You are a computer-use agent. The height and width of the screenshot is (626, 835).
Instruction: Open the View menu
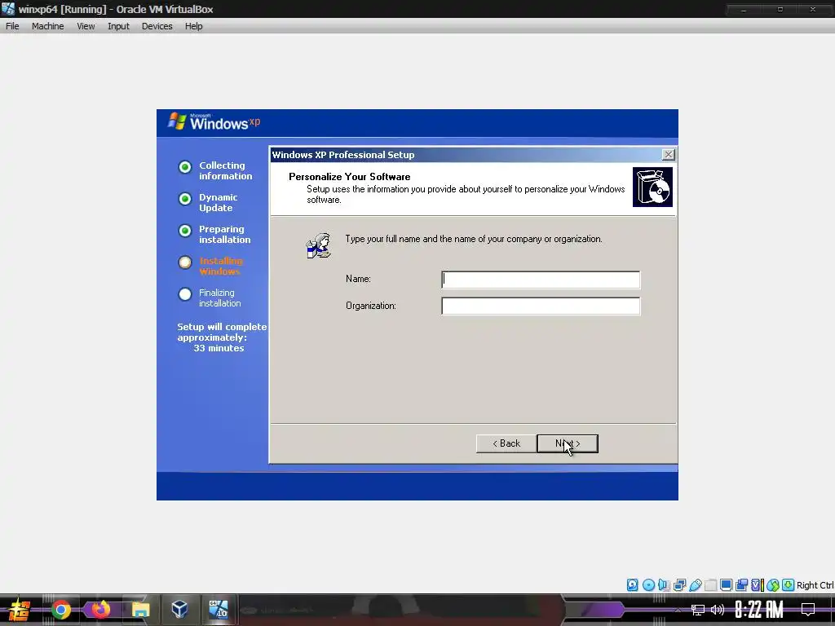86,26
